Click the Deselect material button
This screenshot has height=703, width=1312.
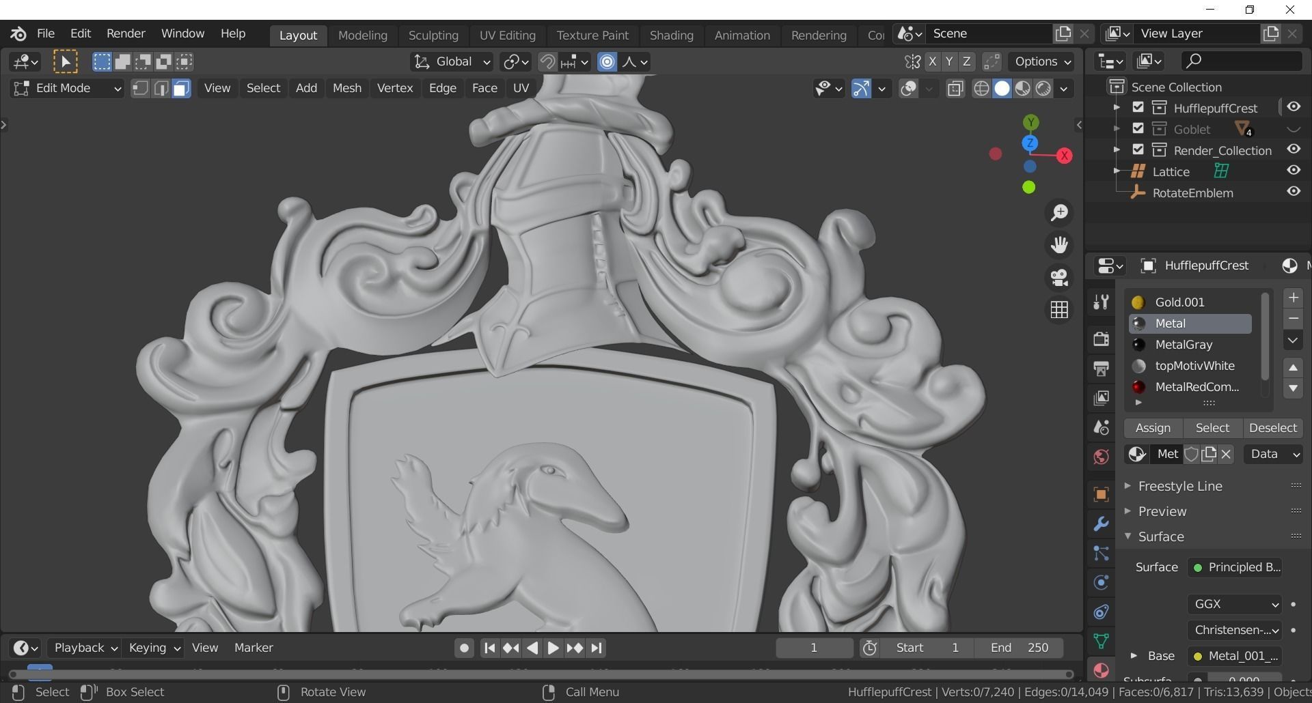(1272, 429)
